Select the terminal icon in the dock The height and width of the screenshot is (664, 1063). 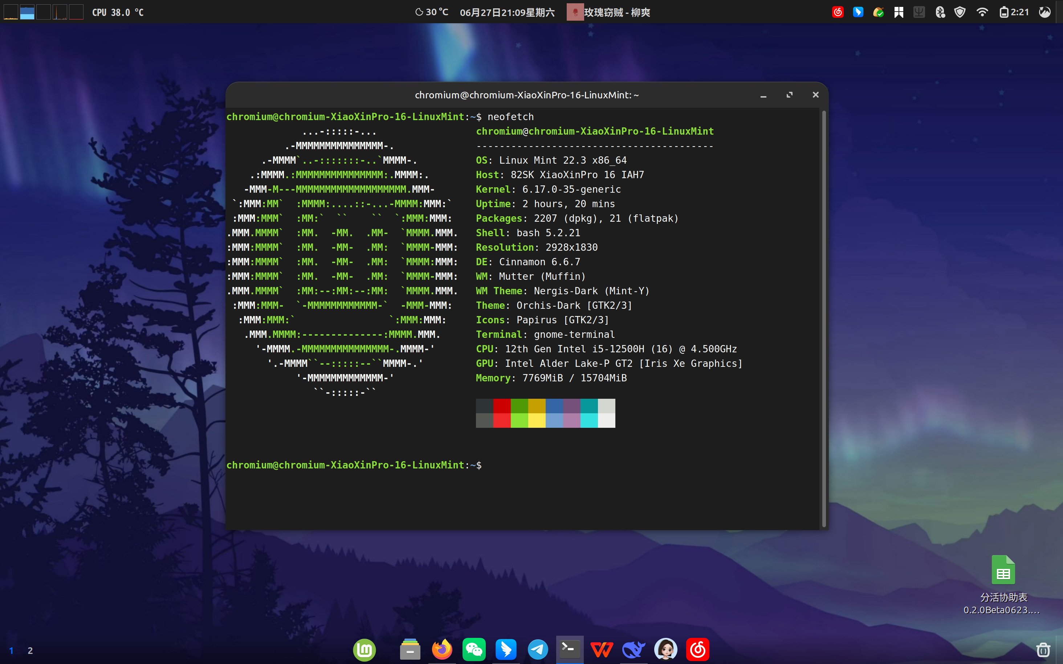pos(570,649)
